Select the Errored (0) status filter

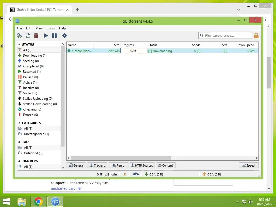pyautogui.click(x=39, y=115)
